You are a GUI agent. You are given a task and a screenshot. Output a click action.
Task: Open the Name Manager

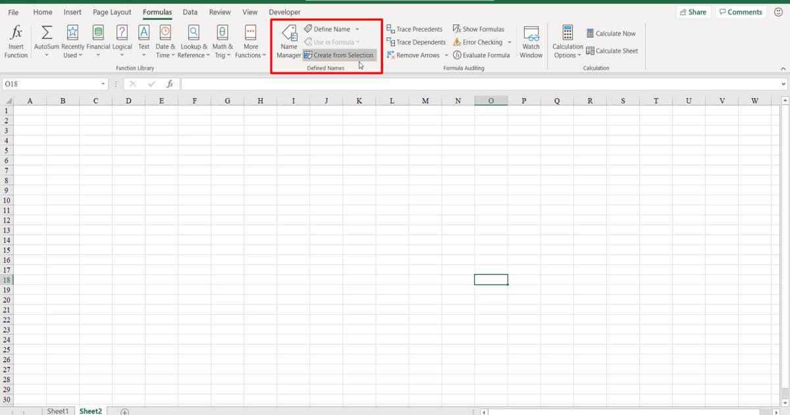click(288, 40)
